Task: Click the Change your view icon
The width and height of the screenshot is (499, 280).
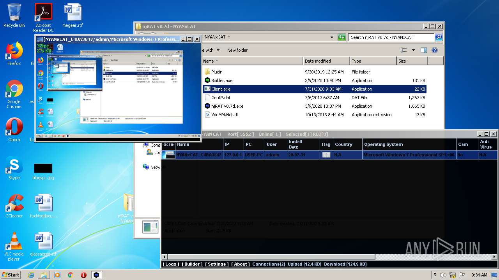Action: (x=404, y=50)
